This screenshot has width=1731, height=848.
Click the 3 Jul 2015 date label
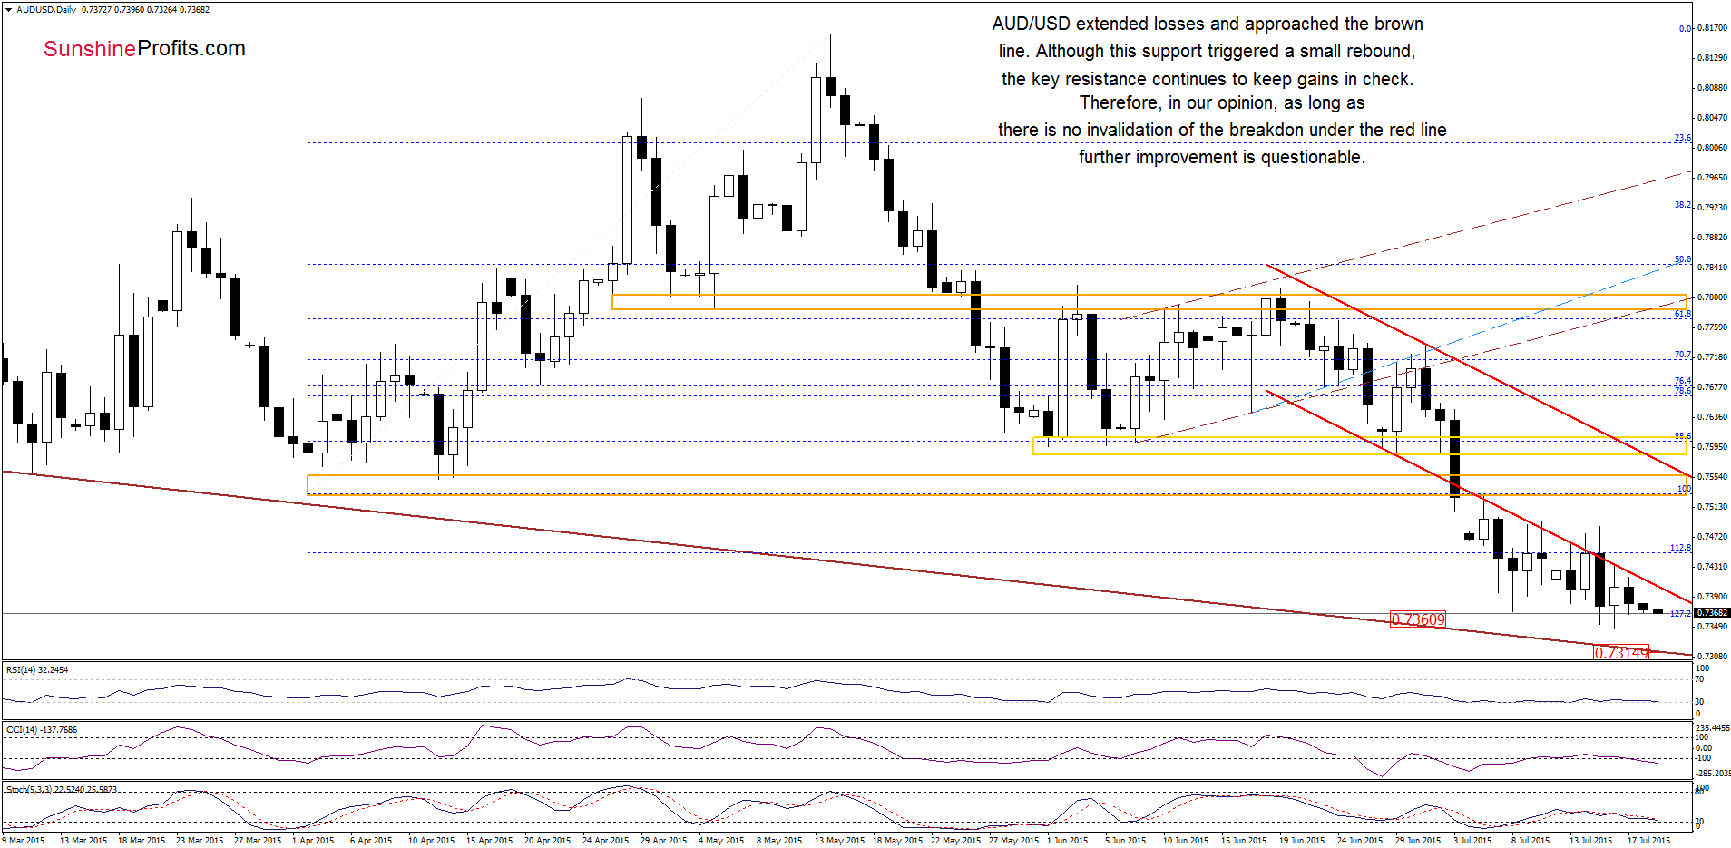[x=1472, y=841]
